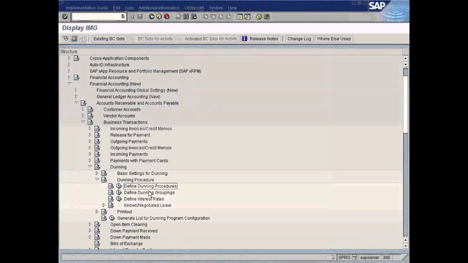The width and height of the screenshot is (468, 263).
Task: Execute Generate List for Dunning Program icon
Action: (x=112, y=218)
